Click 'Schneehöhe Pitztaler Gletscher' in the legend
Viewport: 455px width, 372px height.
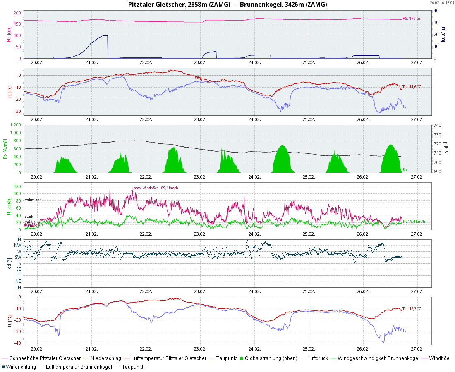point(45,358)
